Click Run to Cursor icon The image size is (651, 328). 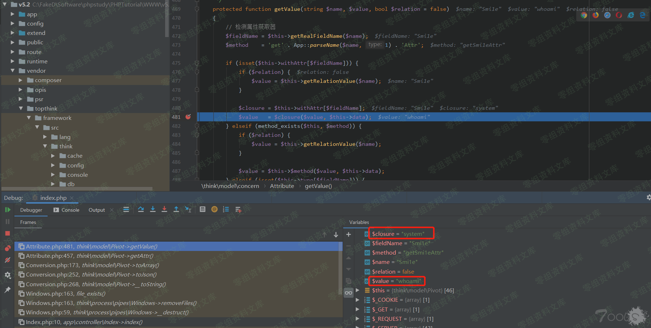tap(188, 210)
